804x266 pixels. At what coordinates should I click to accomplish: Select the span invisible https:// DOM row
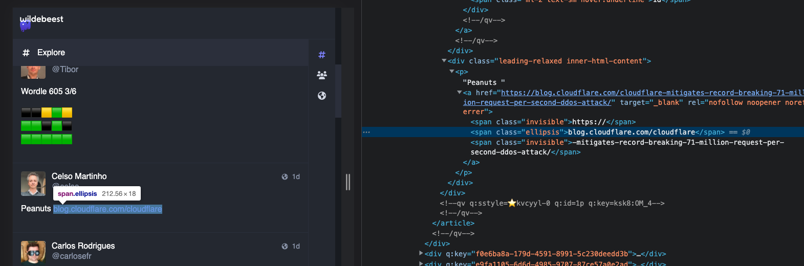553,122
